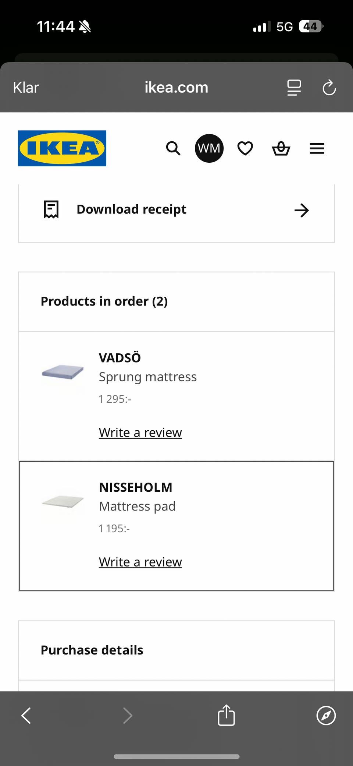Viewport: 353px width, 766px height.
Task: Tap the forward chevron in bottom toolbar
Action: [x=128, y=715]
